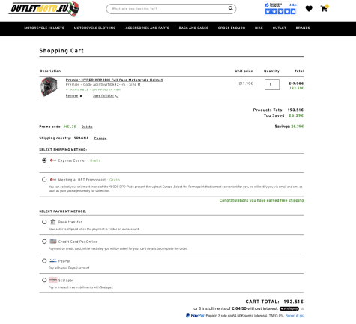
Task: Open the shopping cart icon
Action: pos(324,9)
